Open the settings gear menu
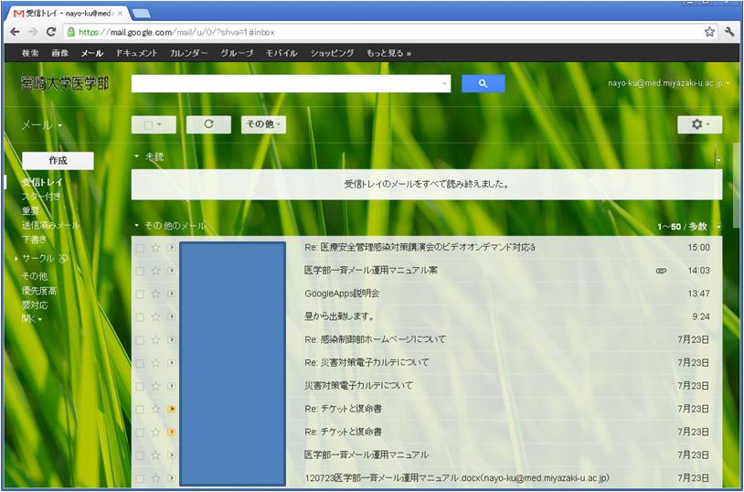This screenshot has width=744, height=492. click(x=700, y=124)
